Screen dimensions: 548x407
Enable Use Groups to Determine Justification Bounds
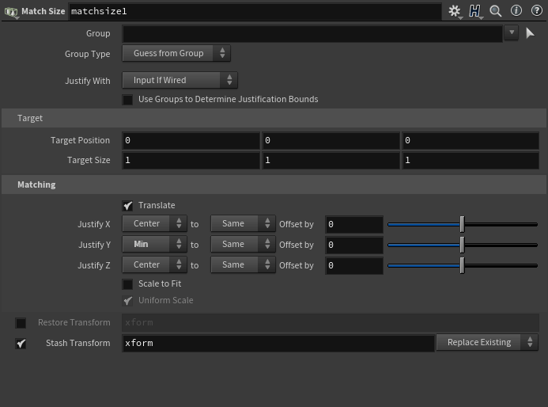128,100
